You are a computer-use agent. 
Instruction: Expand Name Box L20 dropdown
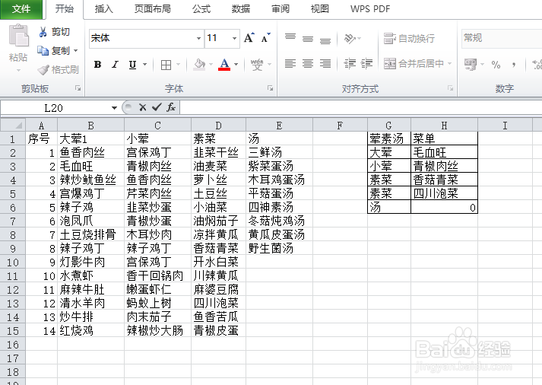[x=114, y=108]
